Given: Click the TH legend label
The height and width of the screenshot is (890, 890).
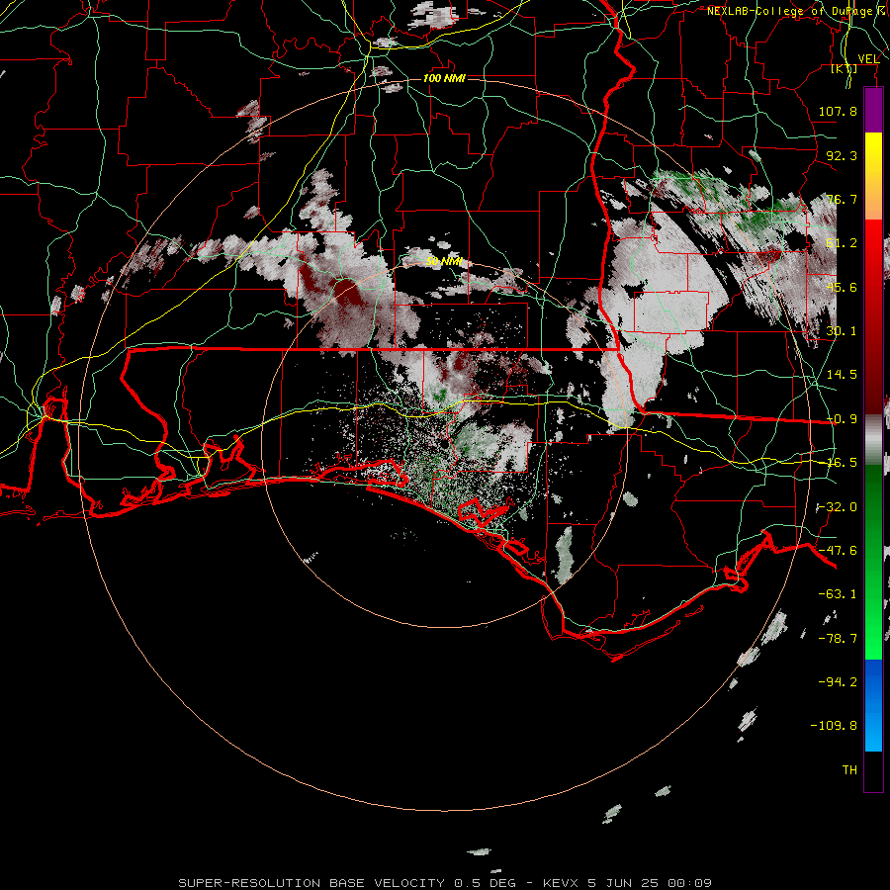Looking at the screenshot, I should tap(849, 770).
